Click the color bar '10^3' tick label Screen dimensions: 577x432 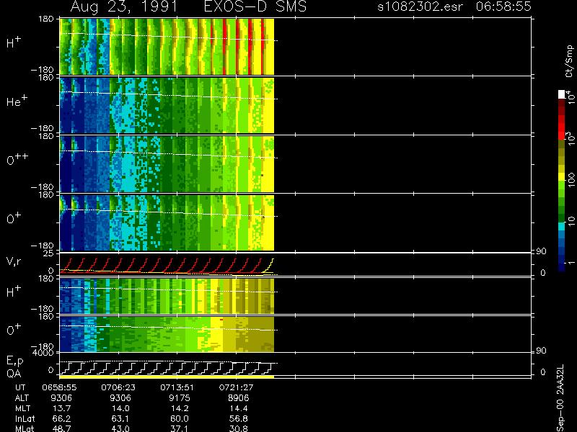[x=571, y=140]
